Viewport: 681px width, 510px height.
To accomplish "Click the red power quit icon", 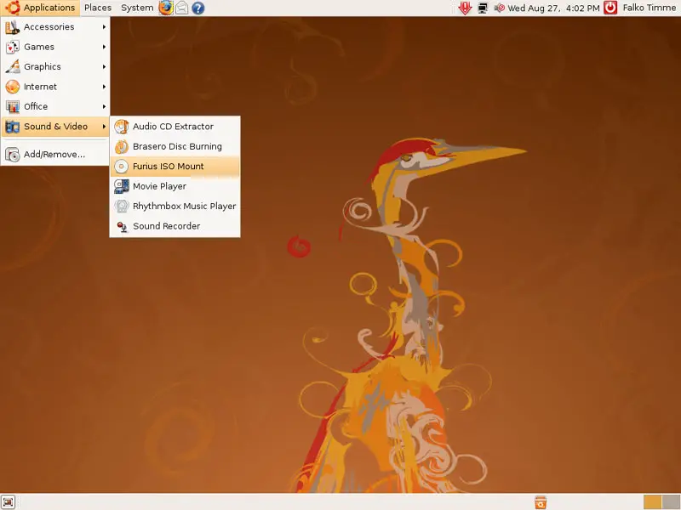I will pyautogui.click(x=610, y=8).
